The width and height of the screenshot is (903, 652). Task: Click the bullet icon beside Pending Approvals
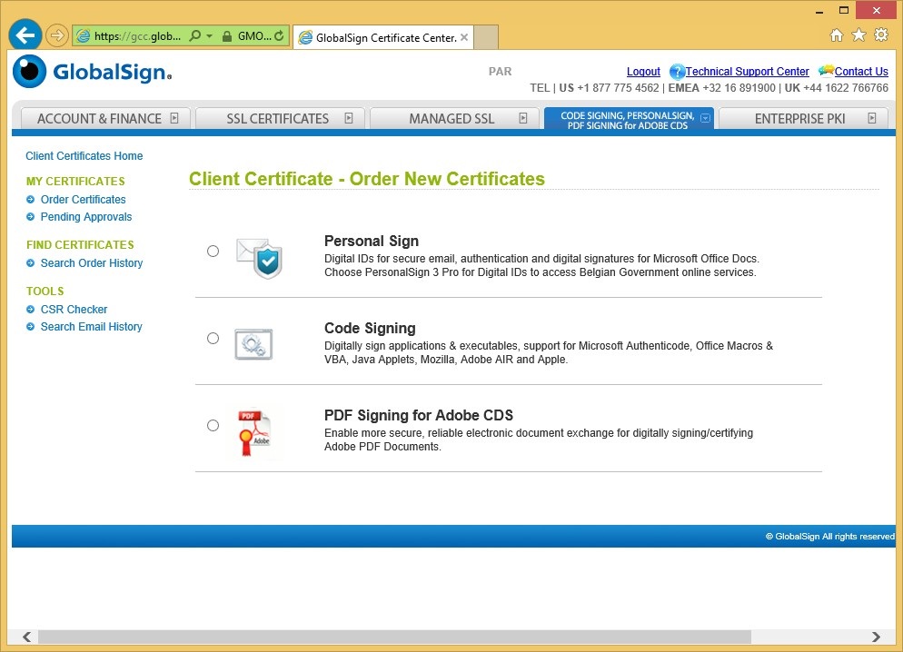31,217
